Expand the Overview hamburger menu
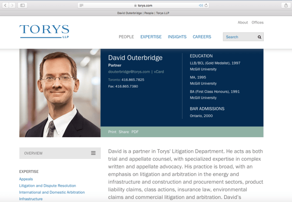The height and width of the screenshot is (202, 292). [93, 153]
